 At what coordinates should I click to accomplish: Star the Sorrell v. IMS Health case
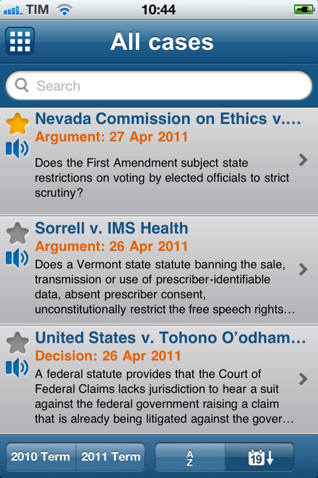17,234
